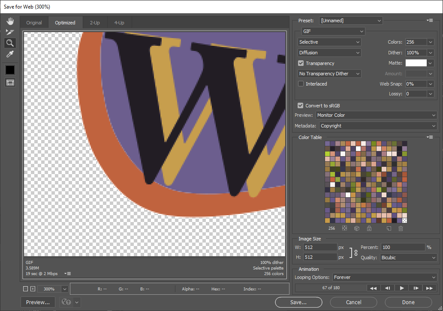Click the Save... button
Viewport: 443px width, 311px height.
[298, 302]
